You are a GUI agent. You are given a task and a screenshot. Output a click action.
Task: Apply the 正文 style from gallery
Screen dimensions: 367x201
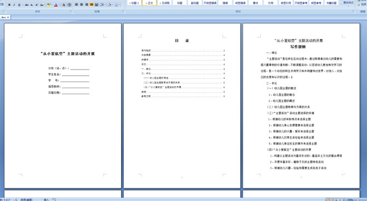tap(149, 3)
